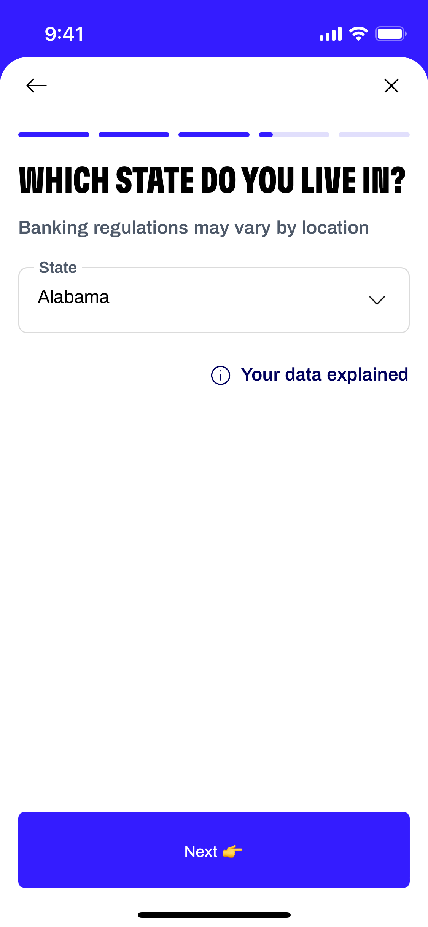
Task: Click the fourth partially filled progress bar
Action: point(294,135)
